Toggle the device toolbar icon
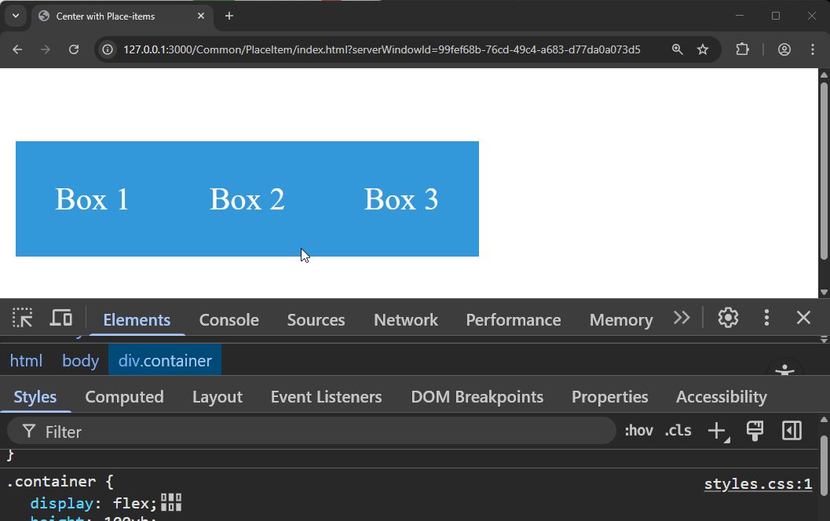This screenshot has width=830, height=521. [61, 318]
